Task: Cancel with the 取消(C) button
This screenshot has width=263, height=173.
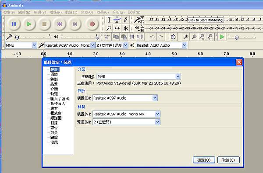Action: pyautogui.click(x=228, y=160)
